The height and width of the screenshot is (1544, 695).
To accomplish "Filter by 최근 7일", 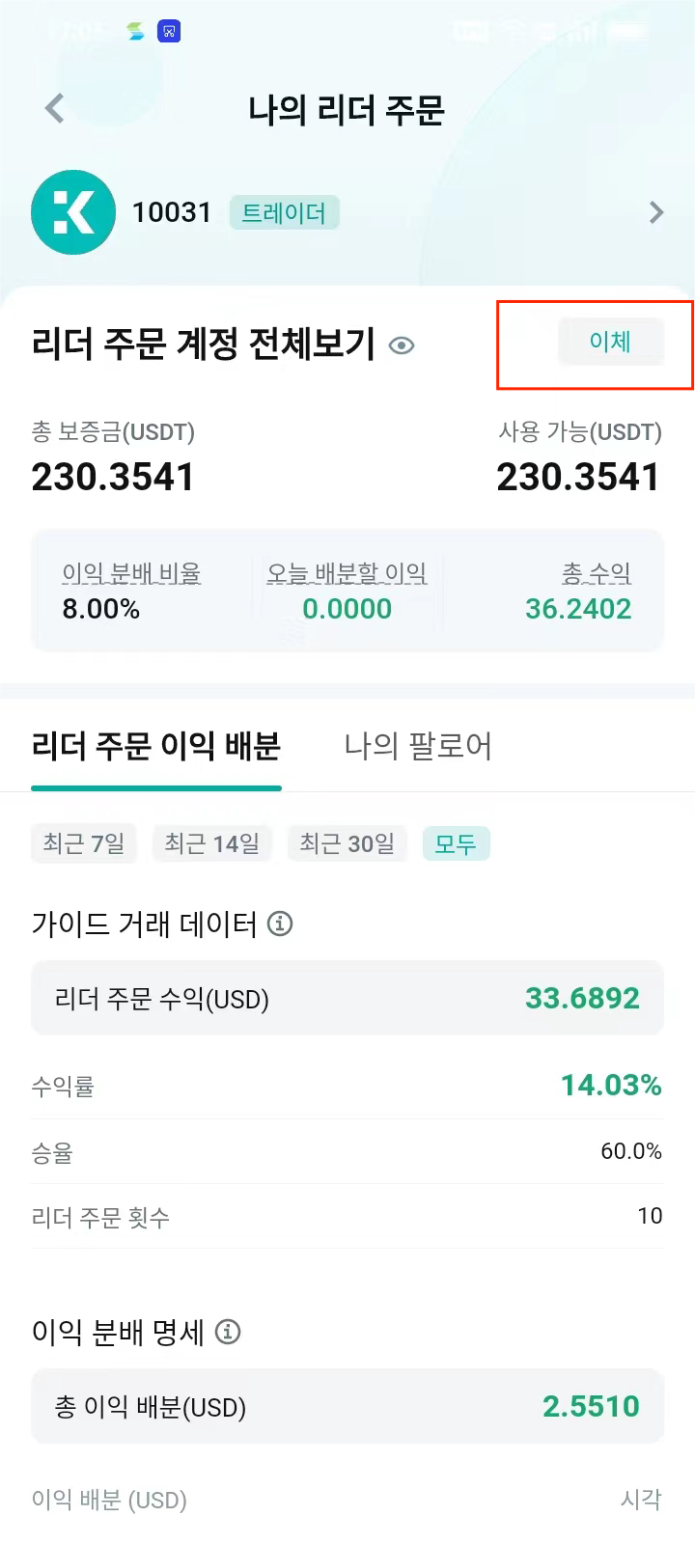I will coord(84,844).
